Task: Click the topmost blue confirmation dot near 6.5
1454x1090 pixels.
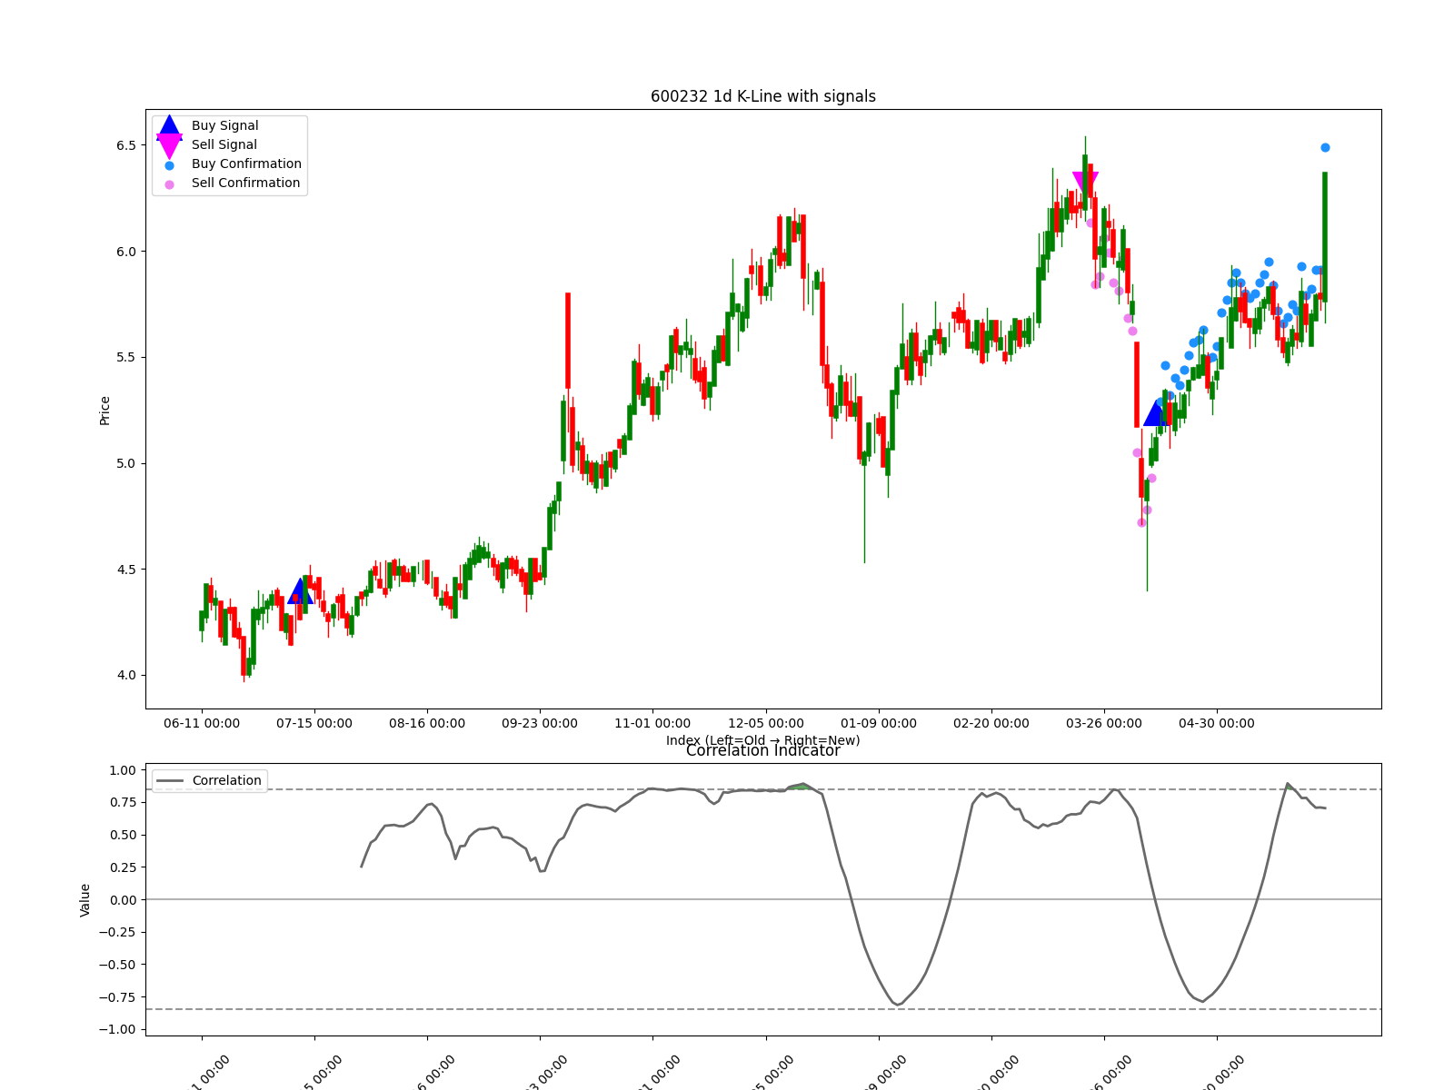Action: click(1325, 147)
